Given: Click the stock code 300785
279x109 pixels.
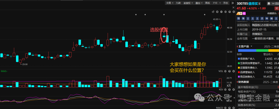Looking at the screenshot, I should pos(242,3).
